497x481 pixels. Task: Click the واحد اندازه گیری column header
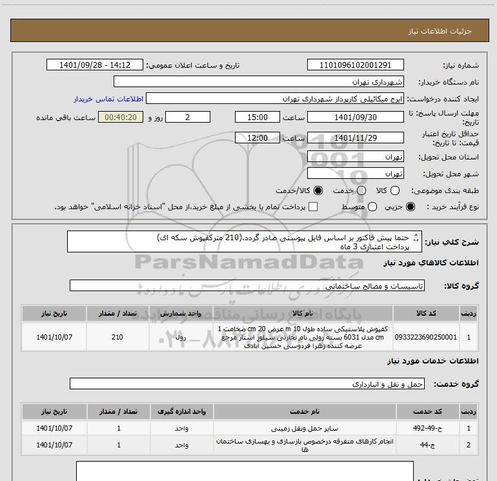(181, 411)
